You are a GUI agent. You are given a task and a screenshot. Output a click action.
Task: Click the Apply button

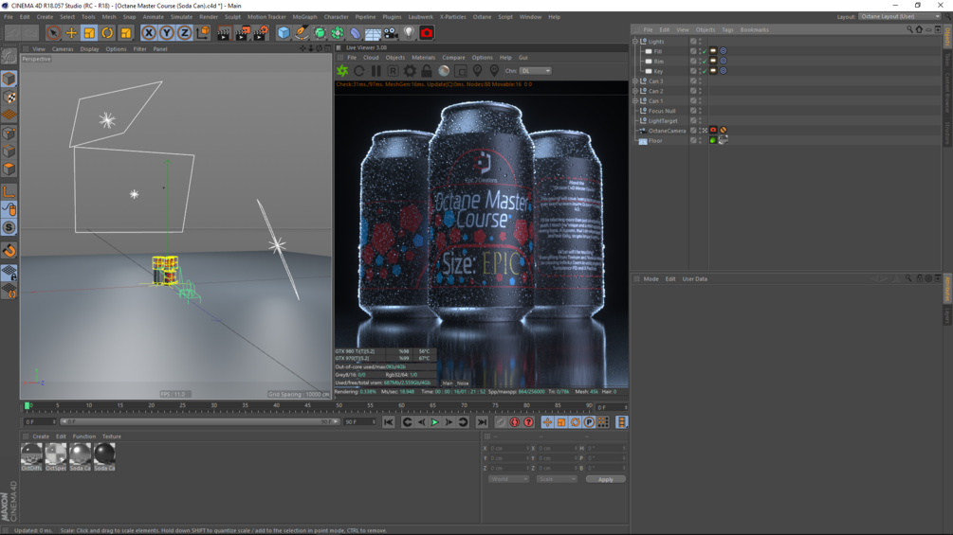pyautogui.click(x=605, y=479)
